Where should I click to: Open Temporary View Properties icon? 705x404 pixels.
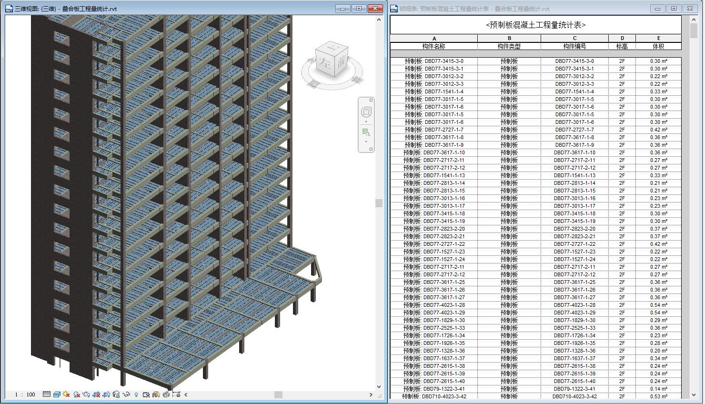(146, 394)
